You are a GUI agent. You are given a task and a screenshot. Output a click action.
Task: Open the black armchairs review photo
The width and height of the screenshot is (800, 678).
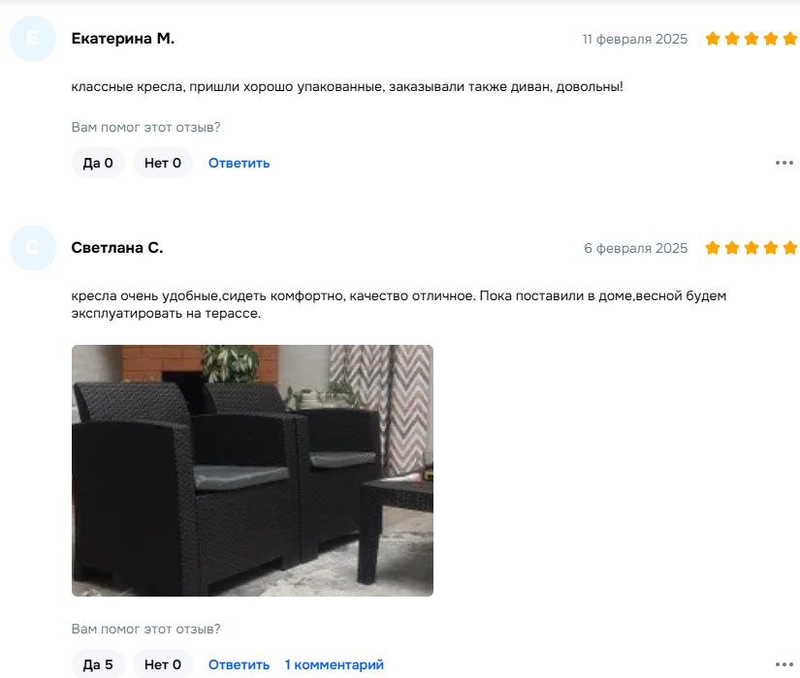[252, 471]
